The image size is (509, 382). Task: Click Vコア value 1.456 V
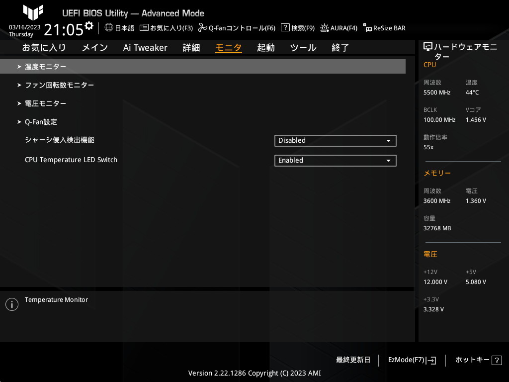click(476, 119)
